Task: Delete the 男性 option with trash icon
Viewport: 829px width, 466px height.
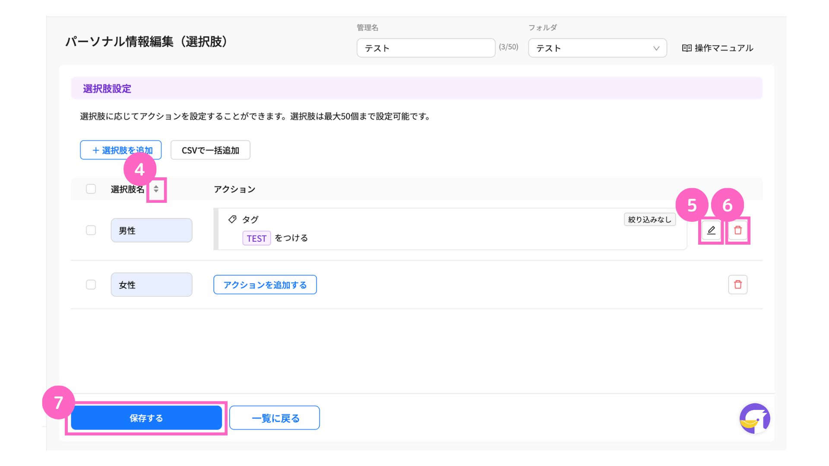Action: 737,230
